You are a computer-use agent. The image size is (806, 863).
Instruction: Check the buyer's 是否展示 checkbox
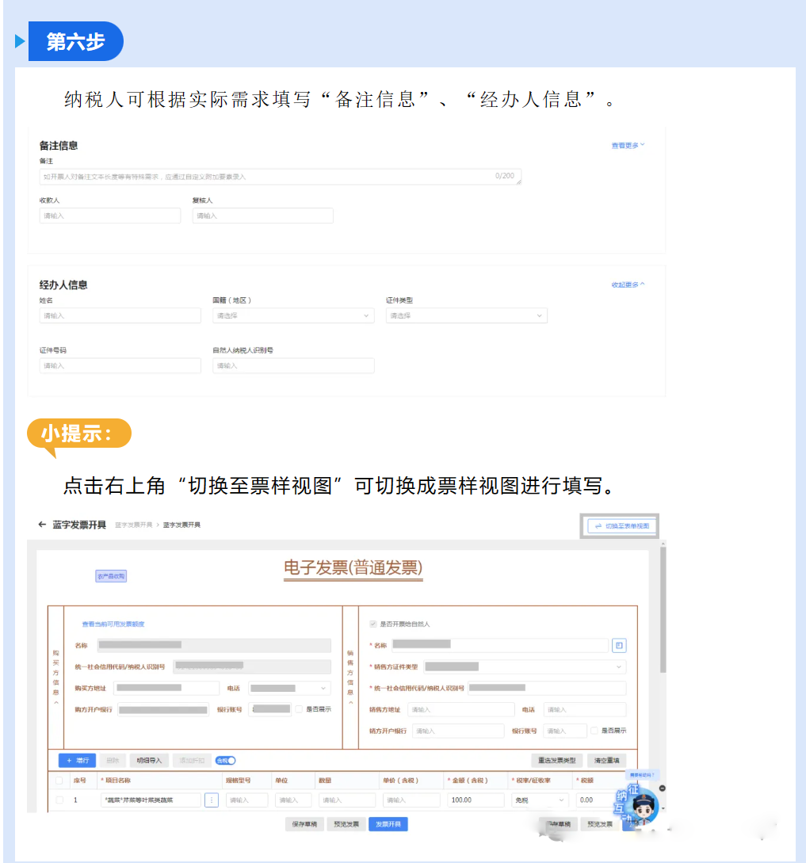point(299,709)
